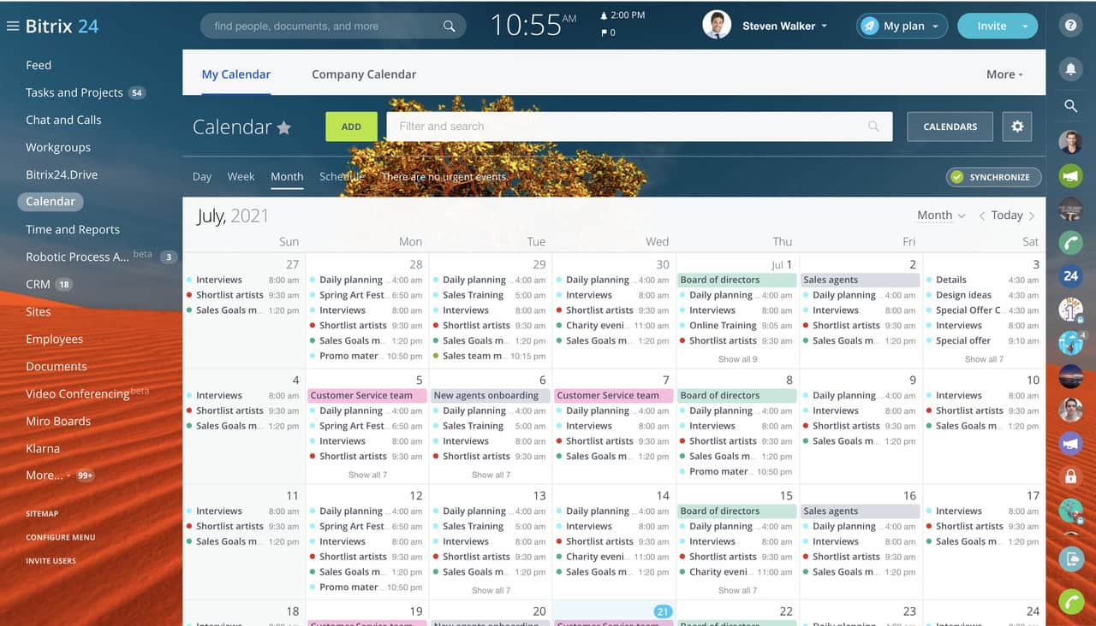Select the Week view tab
The image size is (1096, 626).
point(241,176)
